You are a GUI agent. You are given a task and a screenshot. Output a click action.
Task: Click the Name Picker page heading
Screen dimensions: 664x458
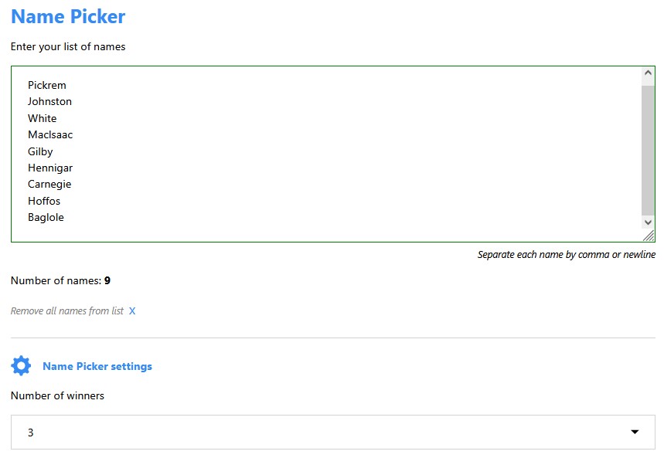click(x=68, y=16)
